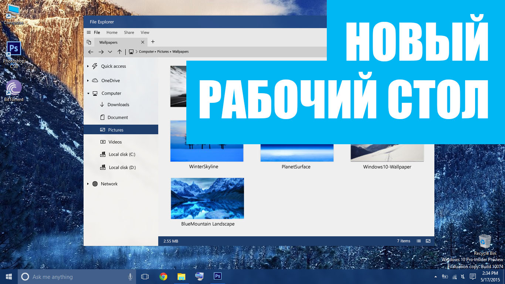The width and height of the screenshot is (505, 284).
Task: Click Wallpapers in the breadcrumb path
Action: [x=180, y=52]
